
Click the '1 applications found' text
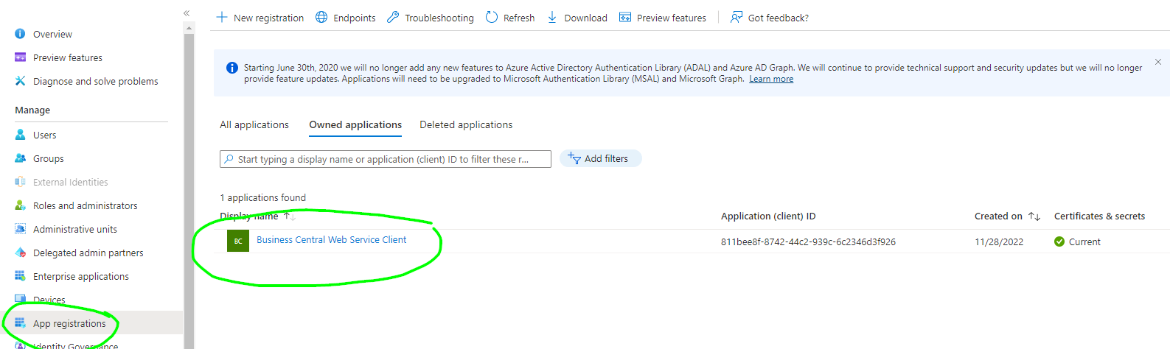[x=262, y=197]
